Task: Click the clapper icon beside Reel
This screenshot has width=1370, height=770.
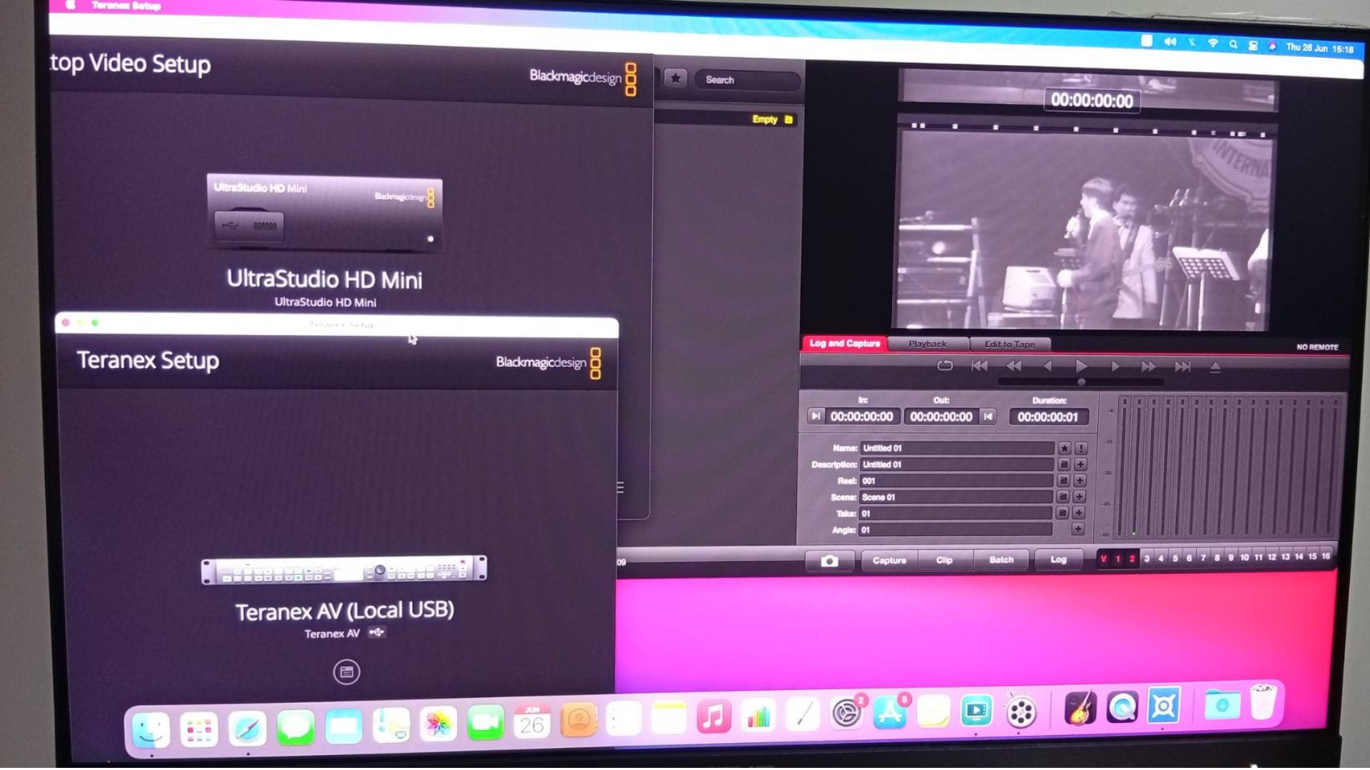Action: 1062,481
